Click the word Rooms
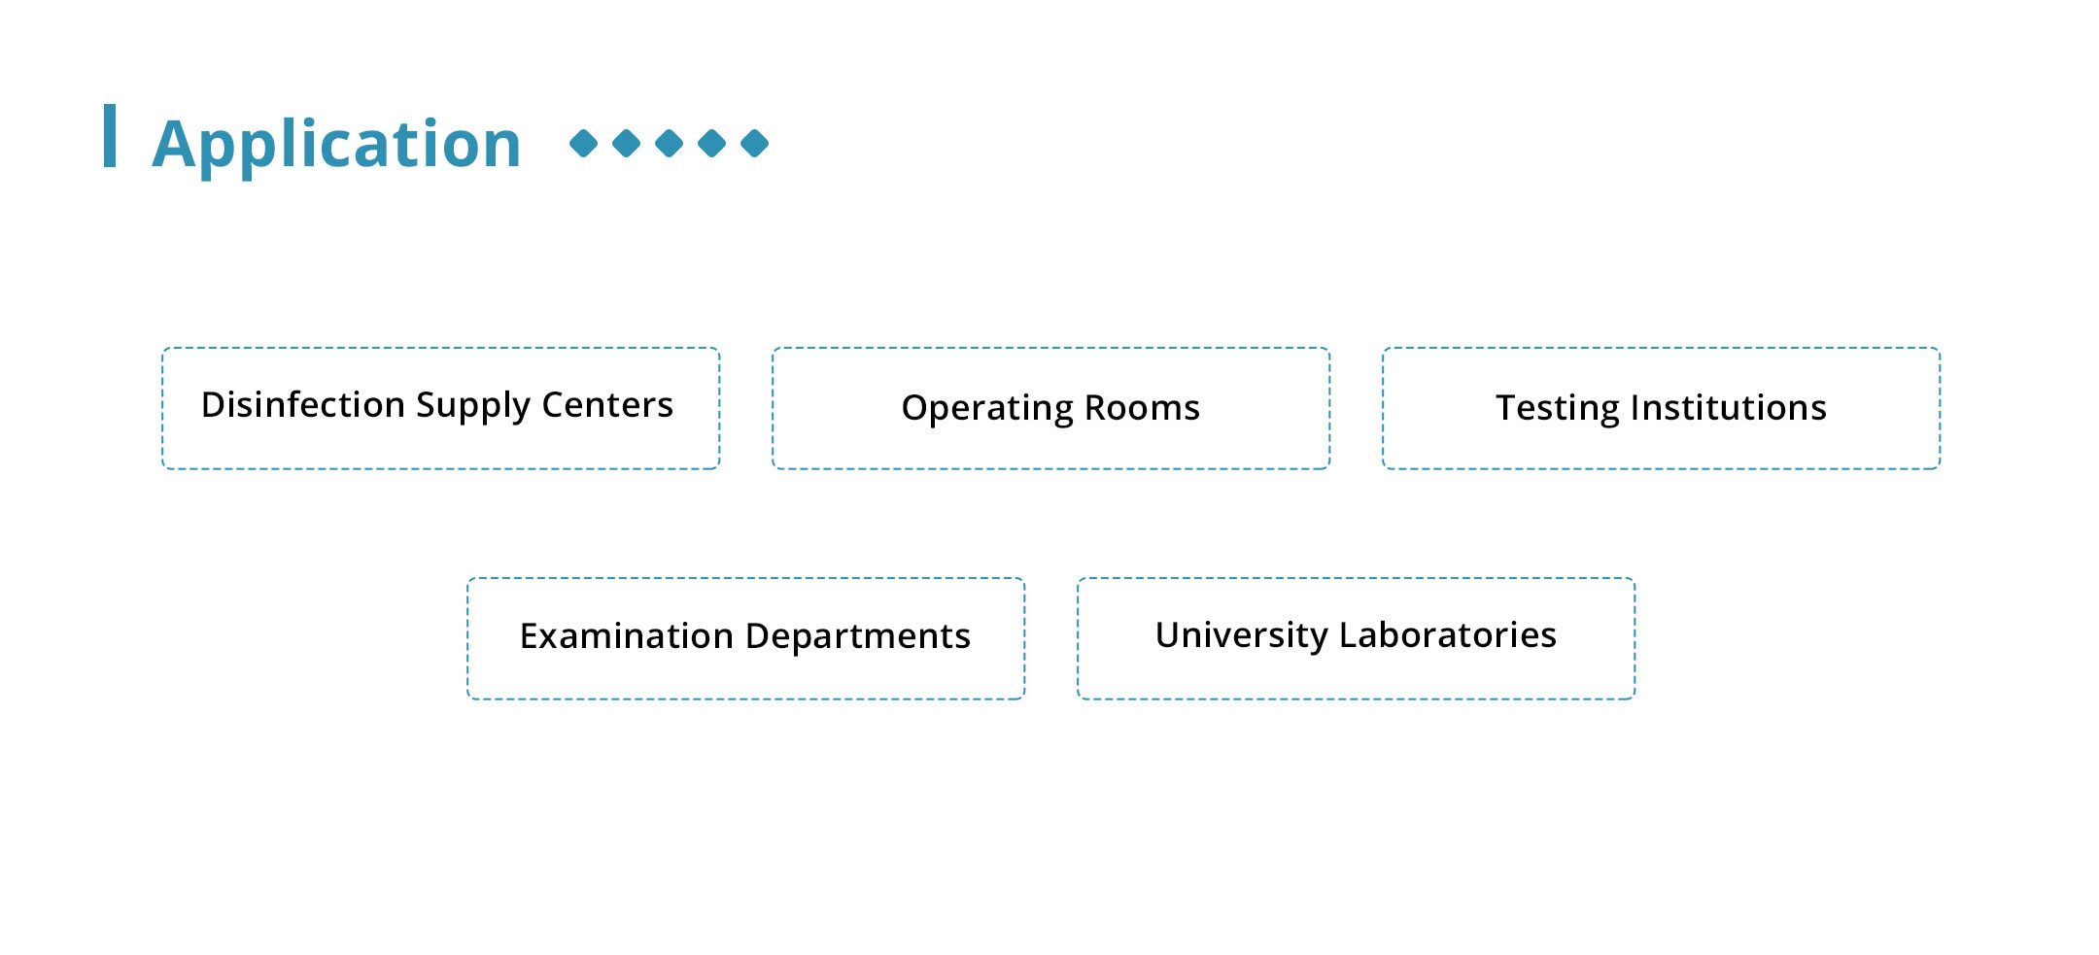The image size is (2099, 955). point(1142,408)
